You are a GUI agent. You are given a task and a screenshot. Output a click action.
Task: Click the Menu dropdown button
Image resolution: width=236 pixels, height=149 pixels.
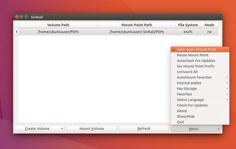[x=196, y=129]
